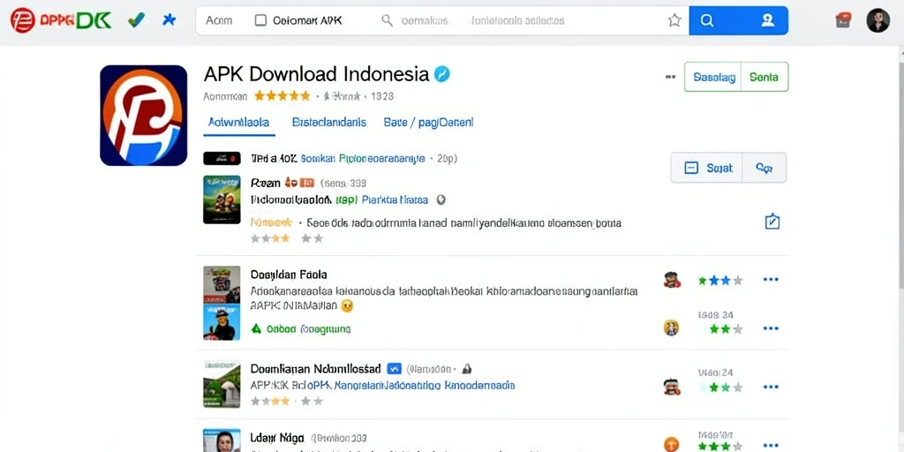Click the 'Raam' title text
The height and width of the screenshot is (452, 904).
tap(266, 183)
